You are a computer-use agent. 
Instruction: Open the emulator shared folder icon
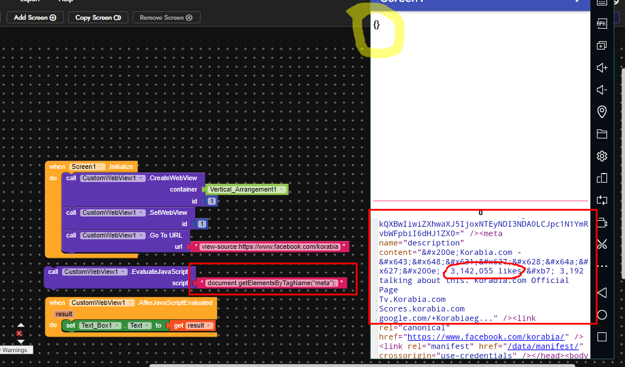pyautogui.click(x=602, y=134)
